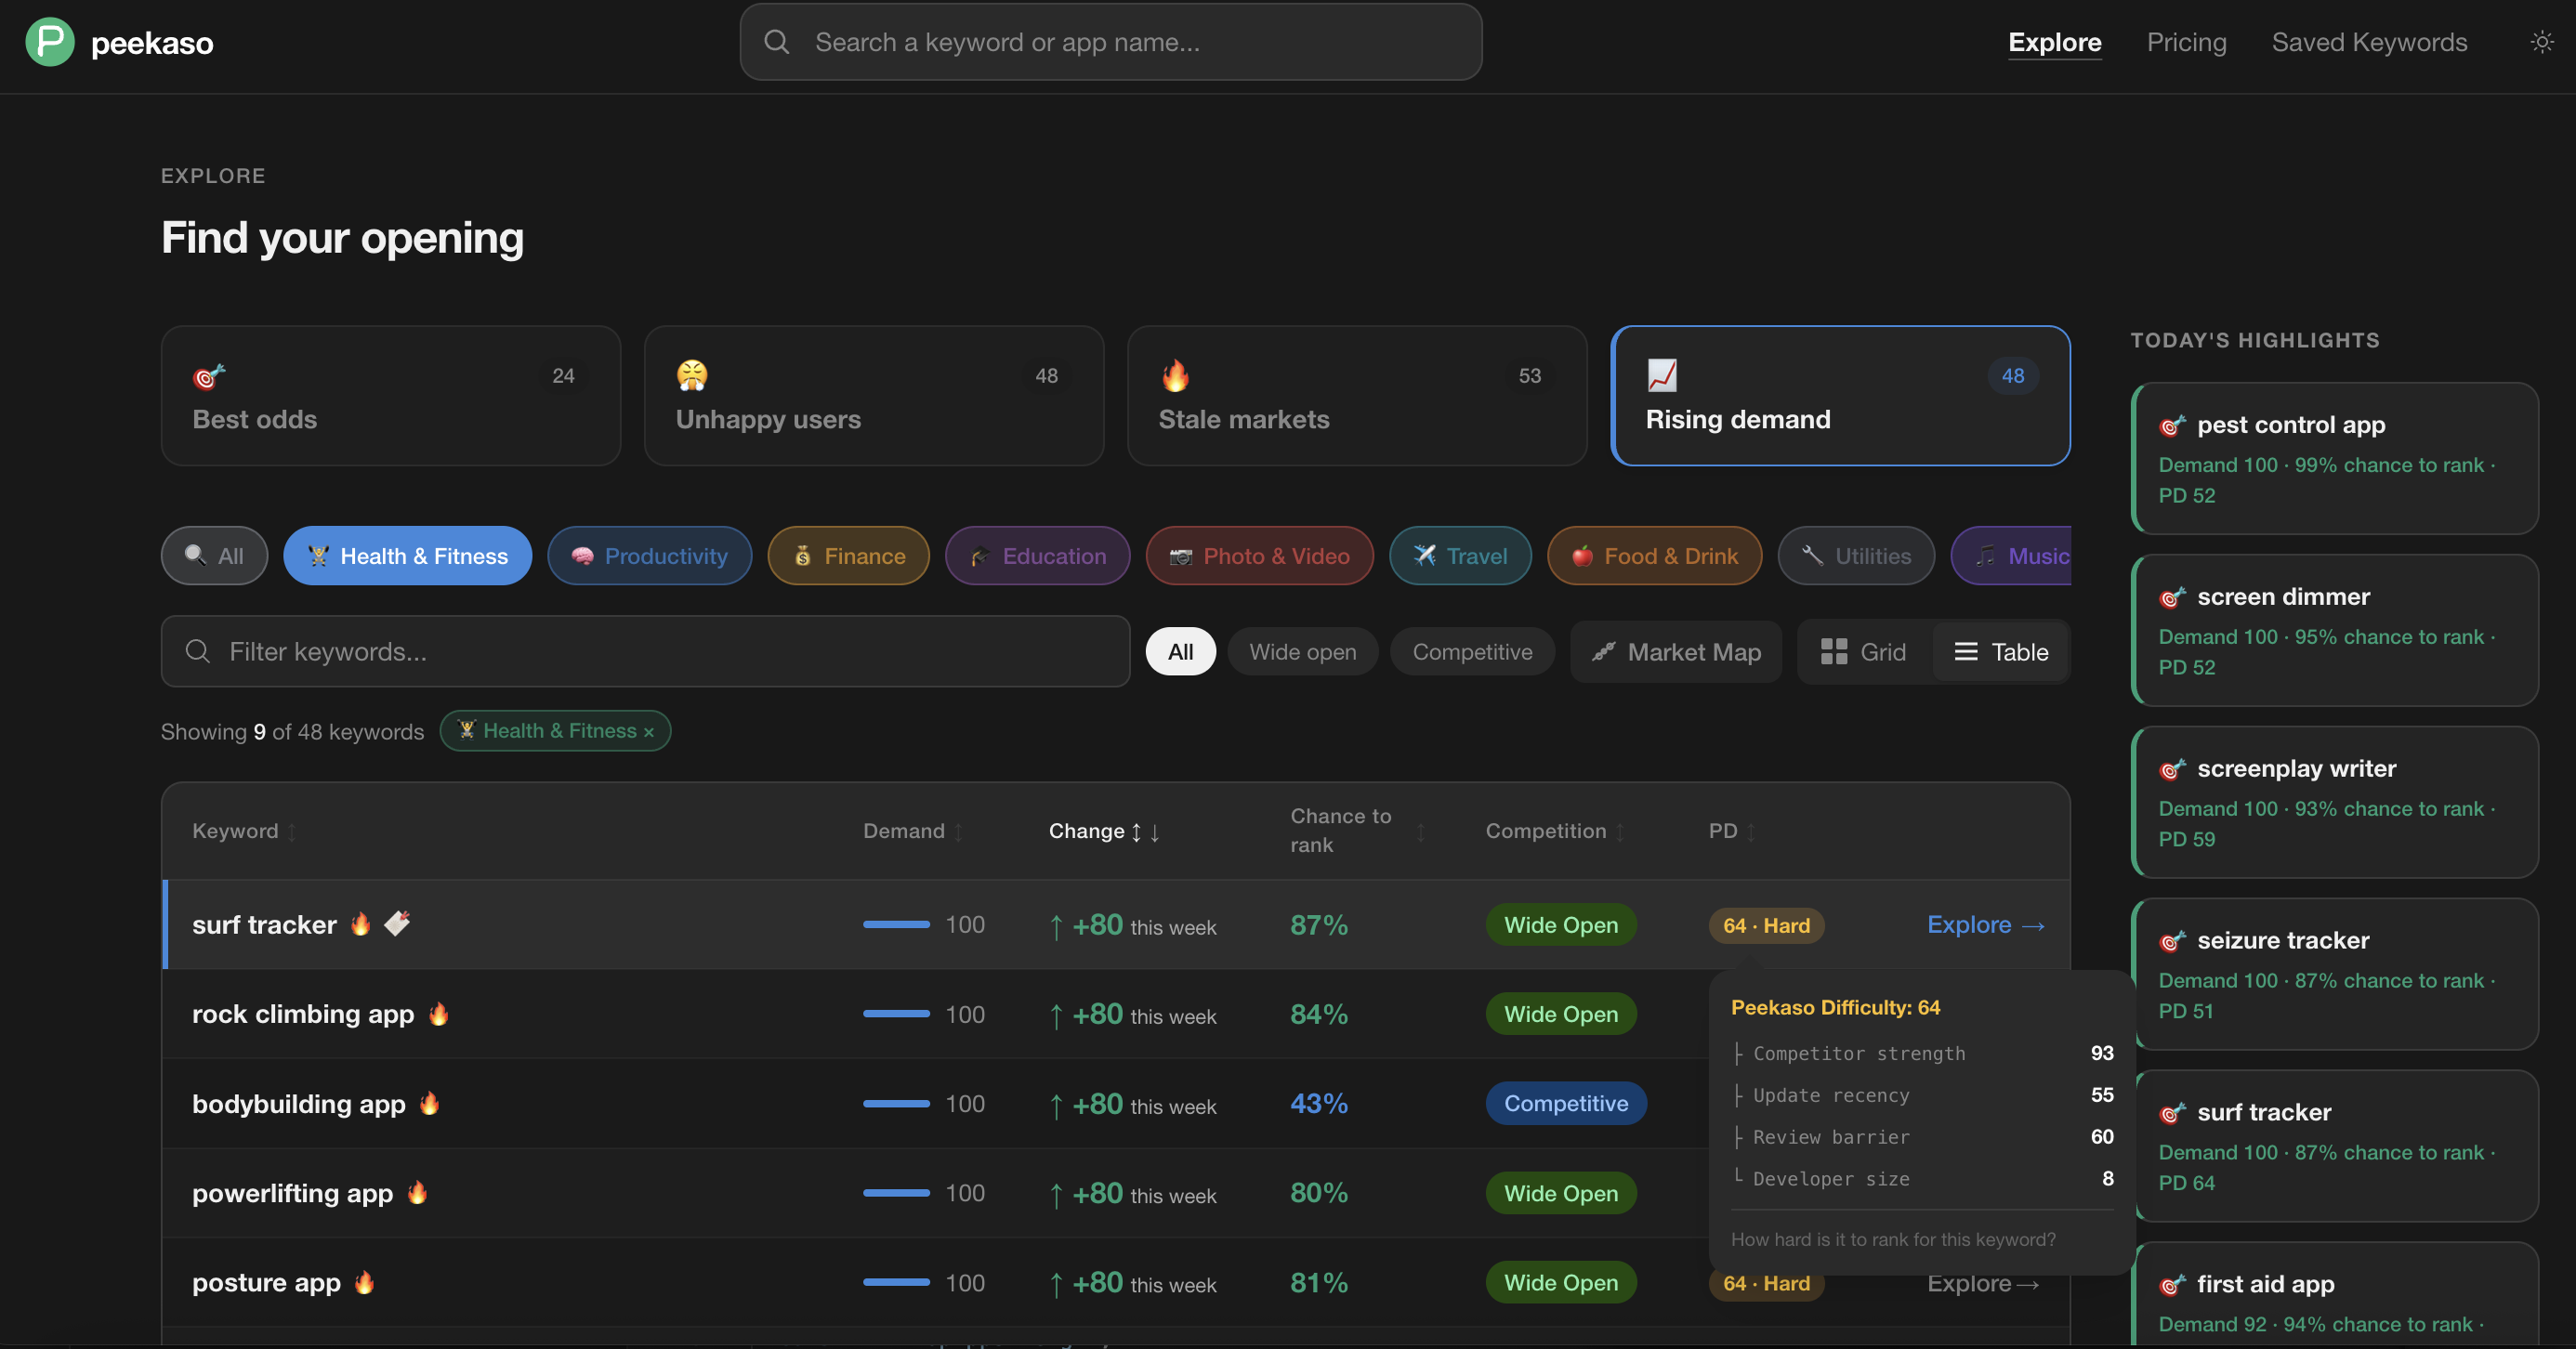Switch to Grid view
This screenshot has height=1349, width=2576.
(1864, 652)
